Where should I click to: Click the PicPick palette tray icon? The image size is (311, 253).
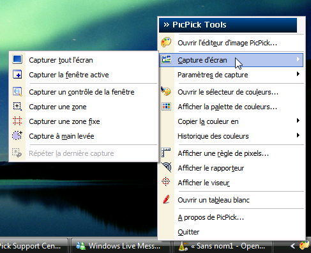click(x=305, y=245)
